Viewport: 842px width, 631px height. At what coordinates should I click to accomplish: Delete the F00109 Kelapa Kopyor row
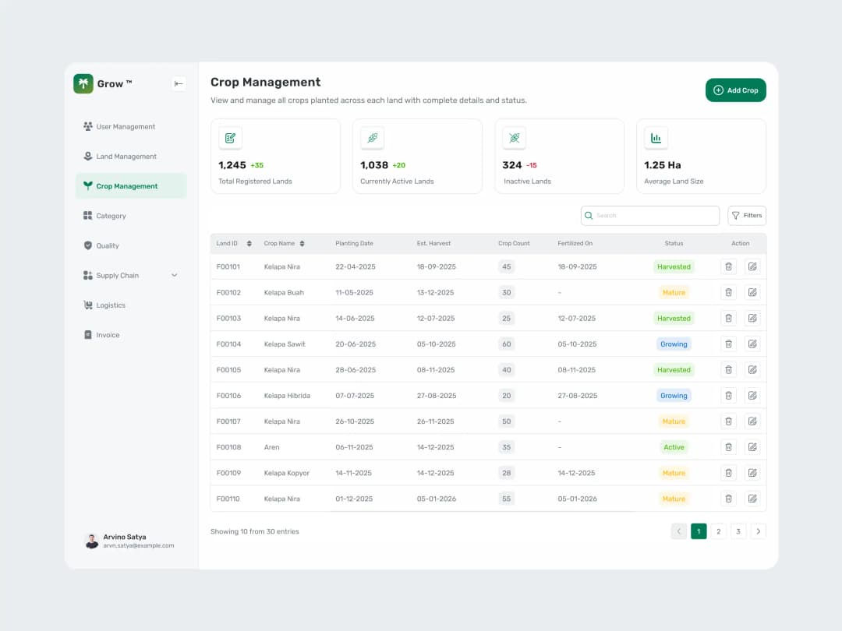[728, 473]
